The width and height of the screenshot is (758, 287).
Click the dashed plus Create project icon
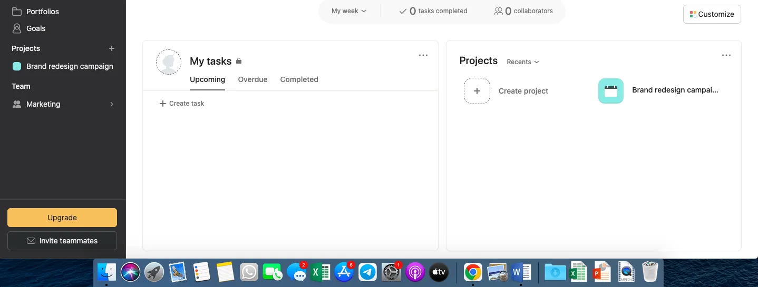pyautogui.click(x=477, y=91)
